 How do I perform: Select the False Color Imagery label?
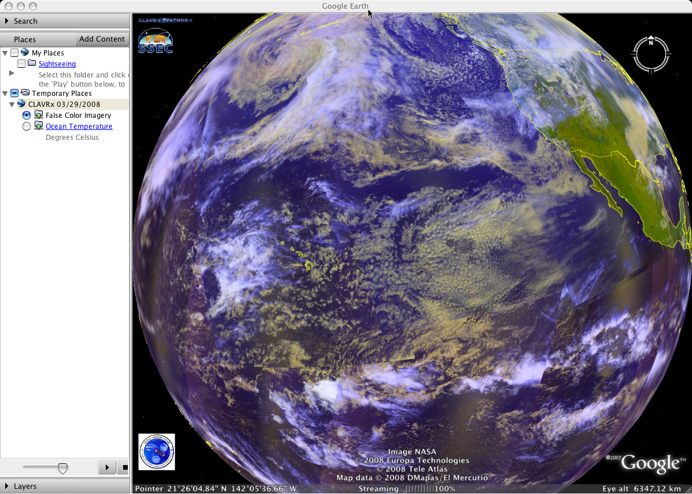78,115
